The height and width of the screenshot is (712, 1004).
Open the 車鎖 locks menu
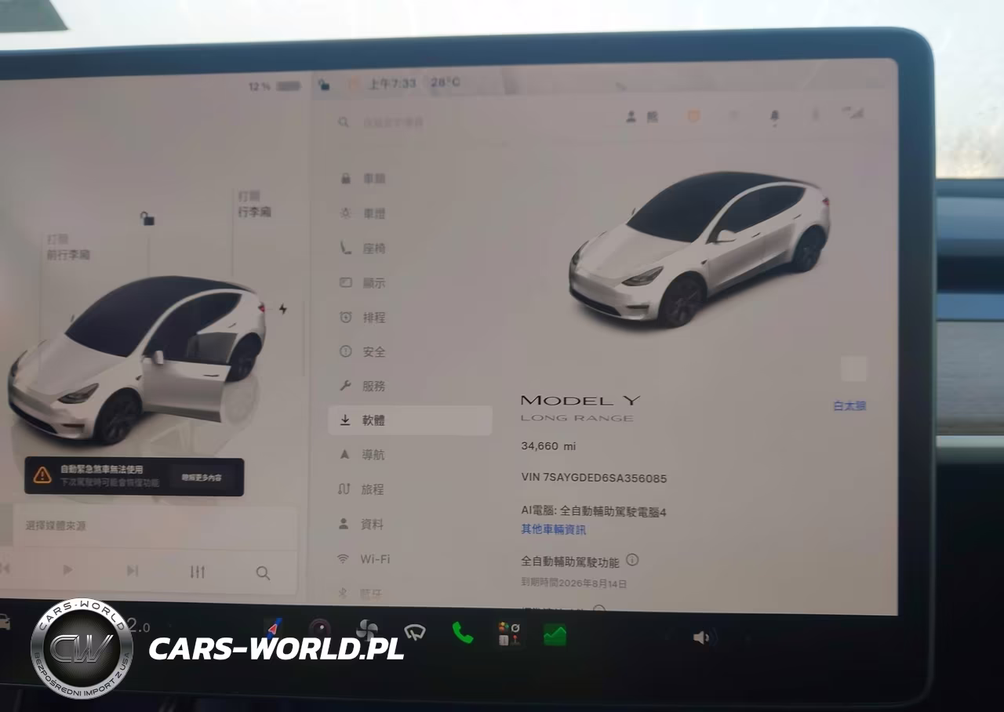pos(363,179)
